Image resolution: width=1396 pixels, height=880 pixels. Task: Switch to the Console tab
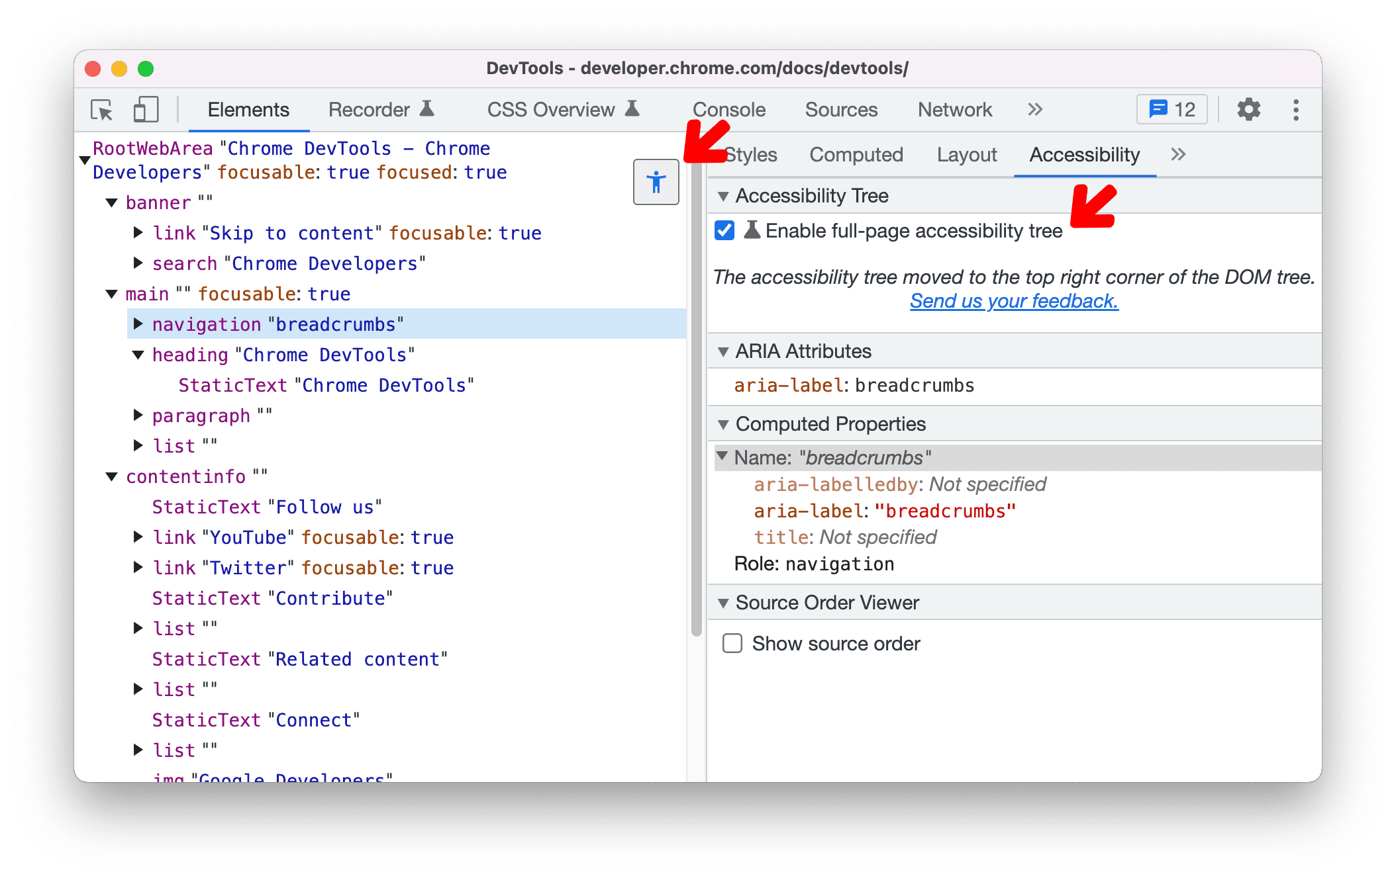tap(727, 109)
